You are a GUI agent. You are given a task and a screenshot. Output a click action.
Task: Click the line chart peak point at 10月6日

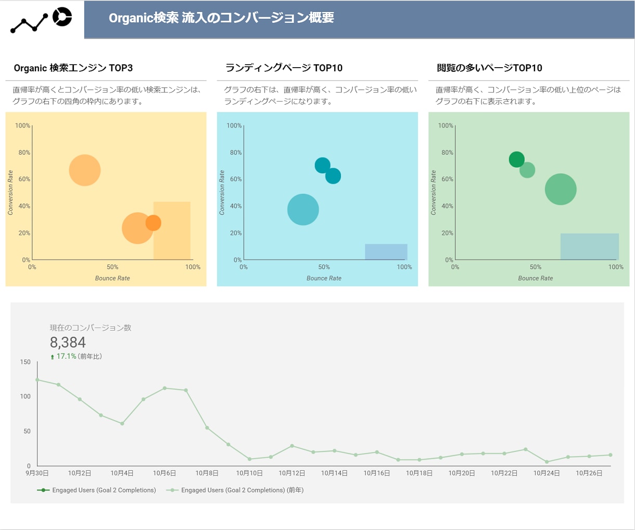pyautogui.click(x=164, y=388)
